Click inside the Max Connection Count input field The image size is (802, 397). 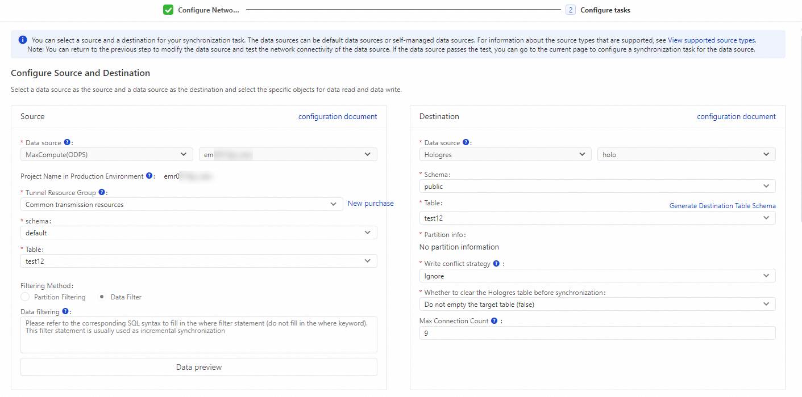597,333
